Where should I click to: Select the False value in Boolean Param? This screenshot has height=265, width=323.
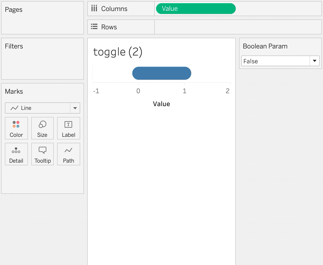click(x=276, y=61)
